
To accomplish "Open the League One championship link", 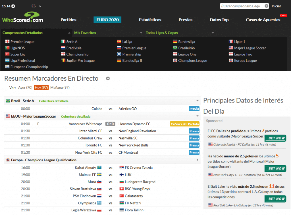I will (187, 54).
